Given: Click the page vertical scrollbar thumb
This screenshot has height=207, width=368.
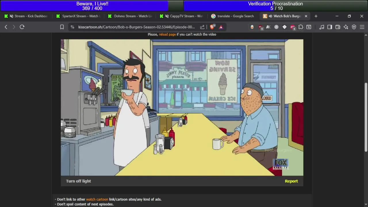Looking at the screenshot, I should (366, 117).
